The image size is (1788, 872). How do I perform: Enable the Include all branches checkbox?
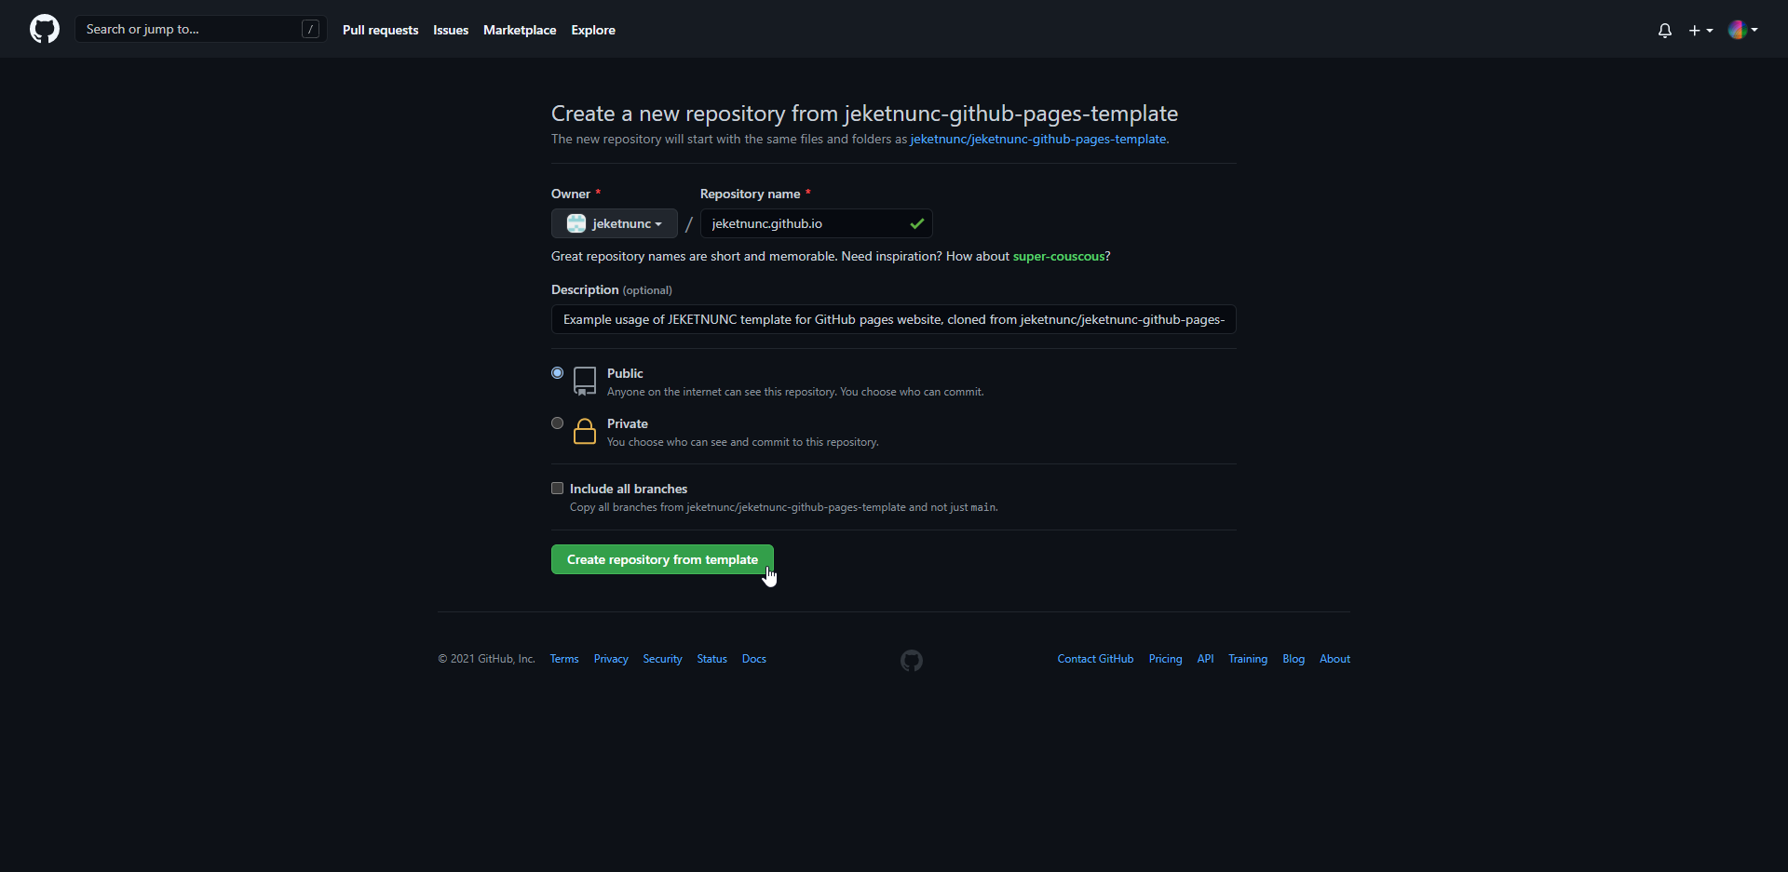[x=558, y=489]
